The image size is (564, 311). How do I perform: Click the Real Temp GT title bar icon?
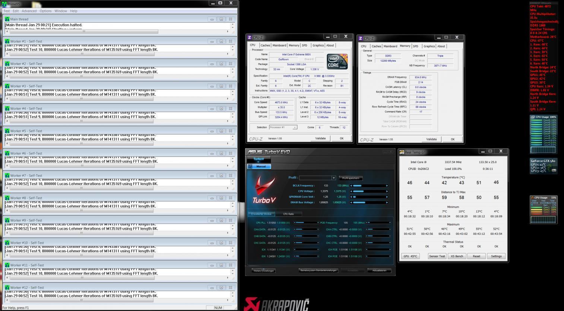pyautogui.click(x=402, y=152)
